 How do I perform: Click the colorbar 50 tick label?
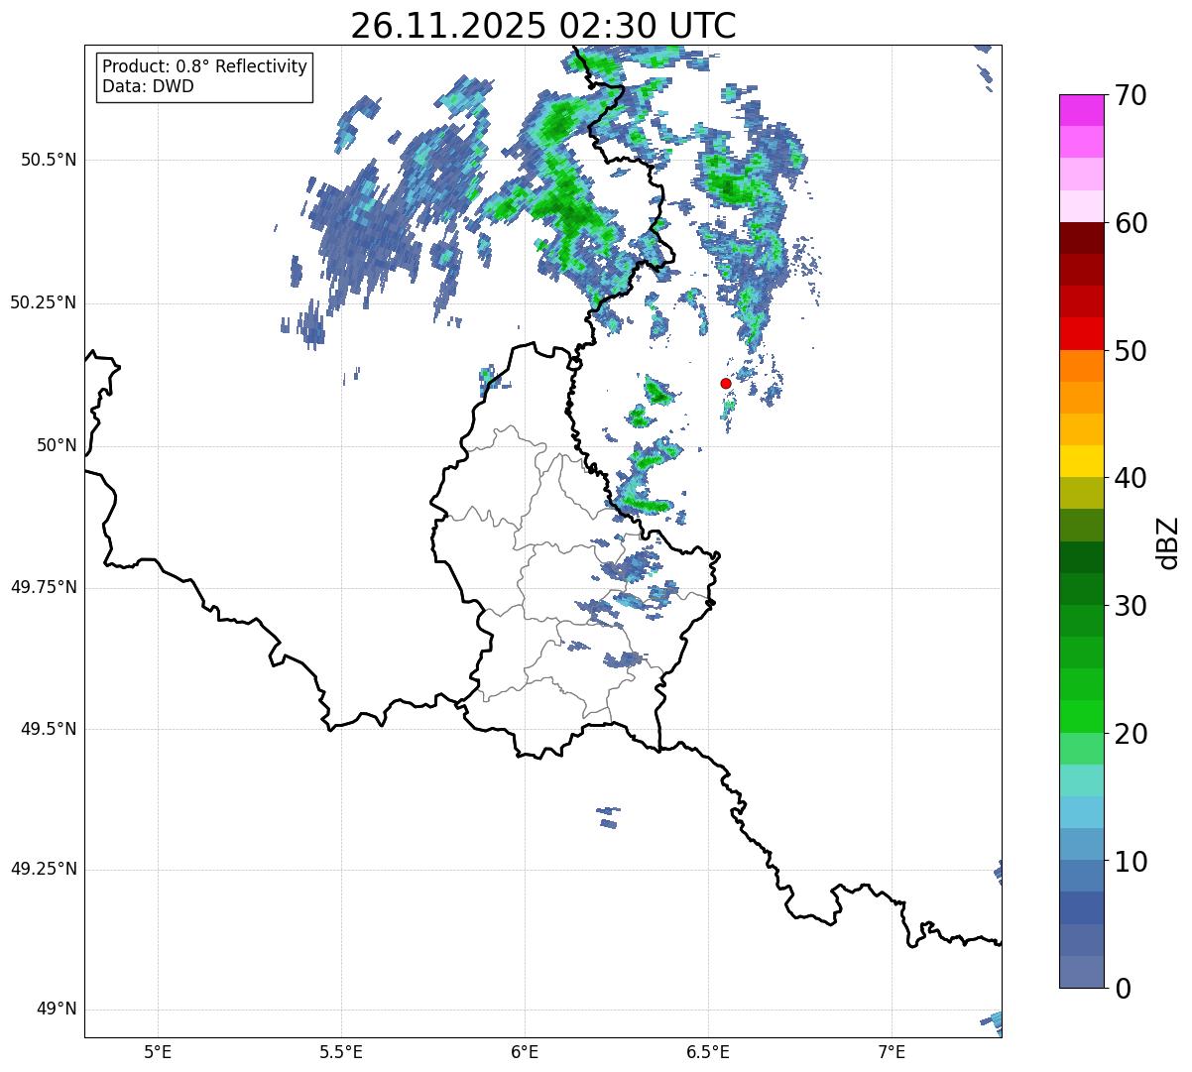pos(1130,351)
